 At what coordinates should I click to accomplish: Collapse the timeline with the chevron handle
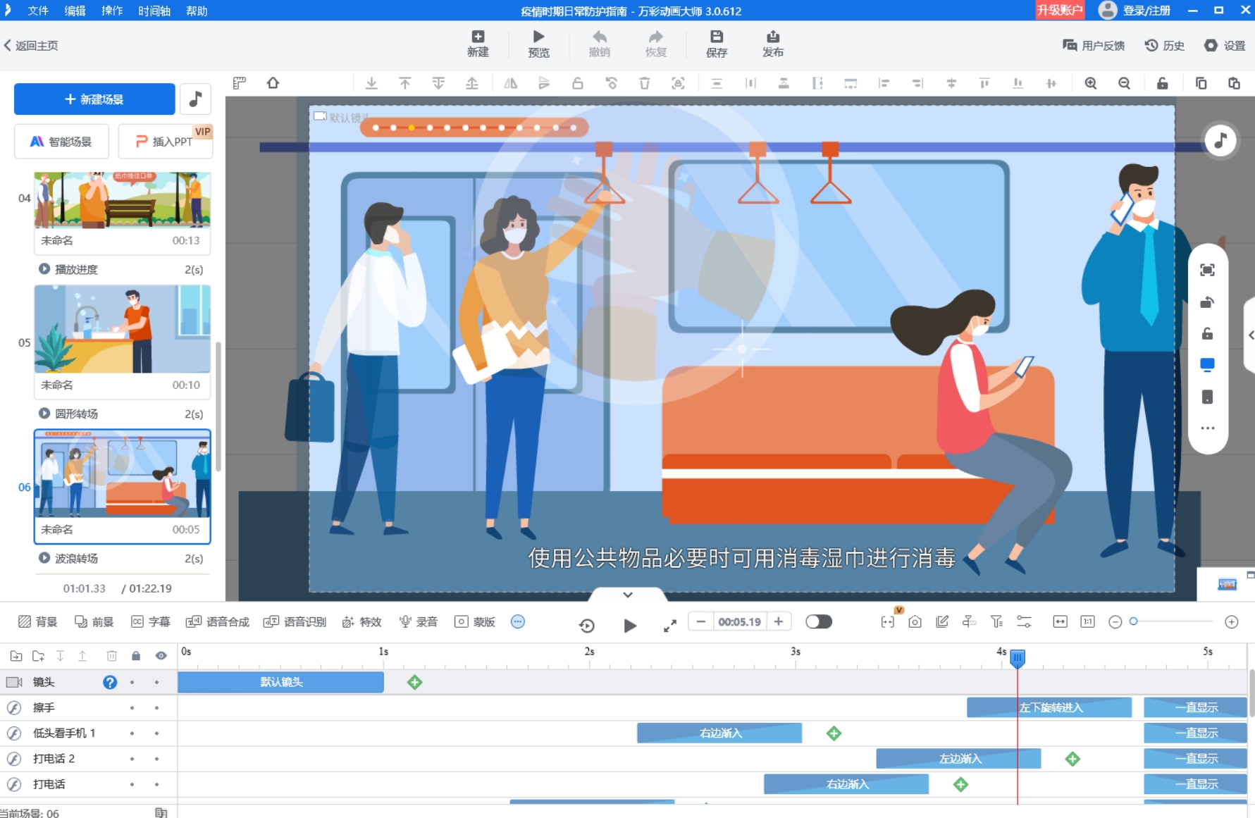627,595
